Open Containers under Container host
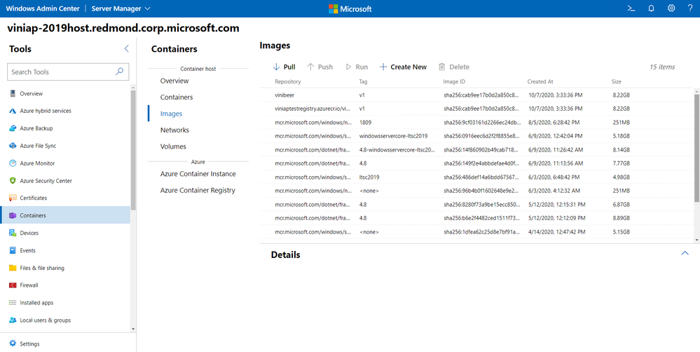Viewport: 700px width, 352px height. coord(177,97)
